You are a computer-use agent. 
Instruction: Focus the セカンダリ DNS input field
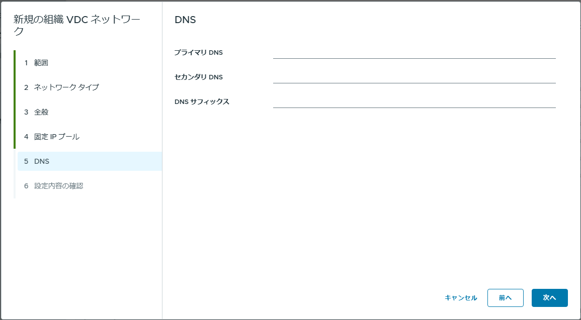(414, 77)
